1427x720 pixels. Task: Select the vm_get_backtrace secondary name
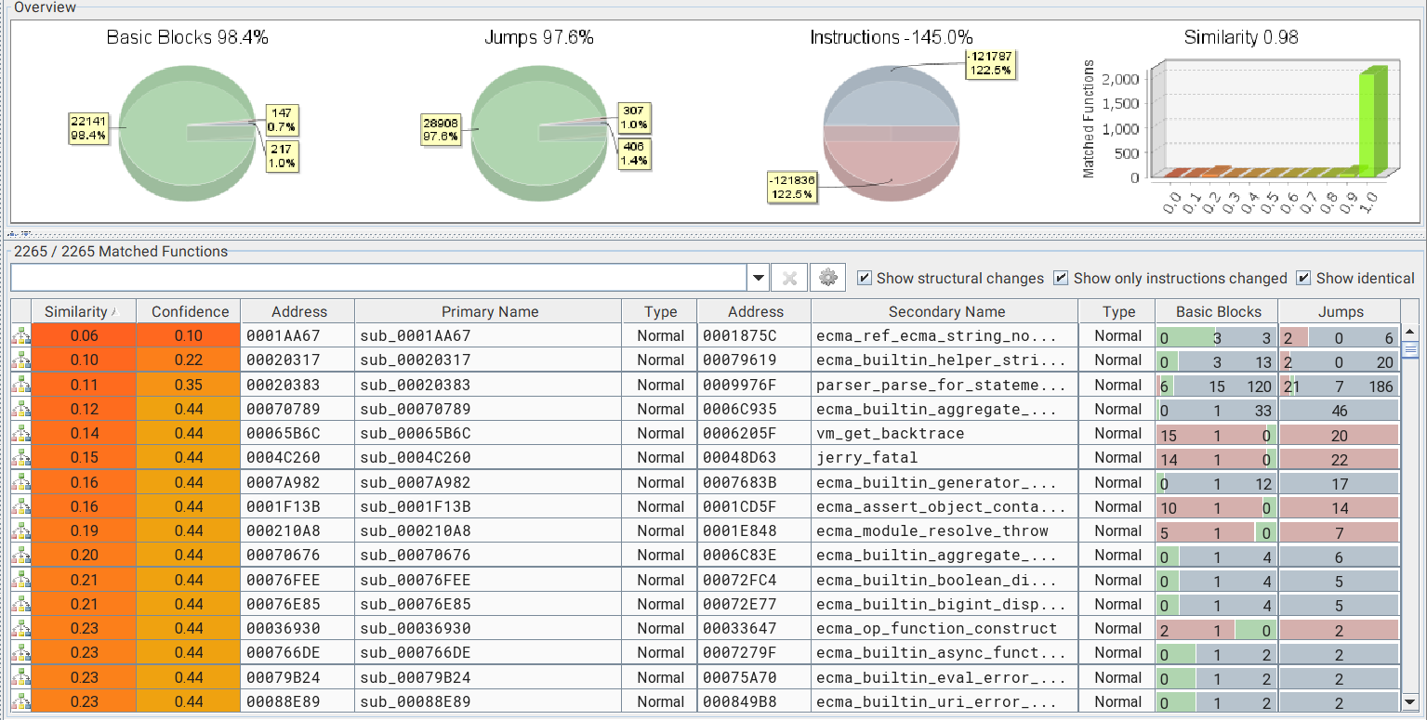pos(890,434)
